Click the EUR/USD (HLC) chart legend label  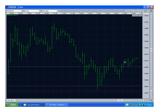click(x=12, y=15)
